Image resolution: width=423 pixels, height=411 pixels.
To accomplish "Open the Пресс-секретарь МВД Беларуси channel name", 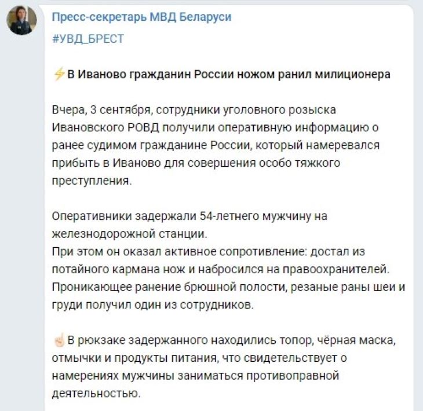I will 141,17.
